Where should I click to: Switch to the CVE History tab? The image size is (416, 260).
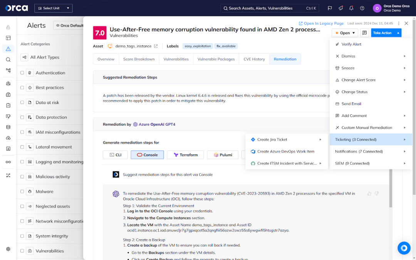tap(254, 59)
